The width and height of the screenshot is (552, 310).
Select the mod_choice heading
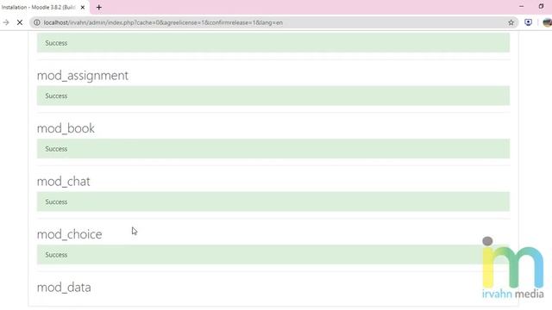(x=70, y=234)
